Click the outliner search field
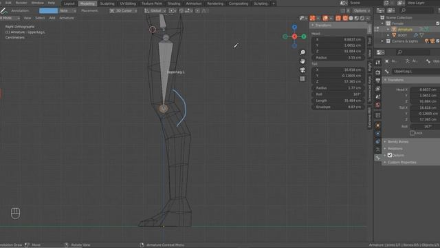Image resolution: width=440 pixels, height=248 pixels. (417, 11)
